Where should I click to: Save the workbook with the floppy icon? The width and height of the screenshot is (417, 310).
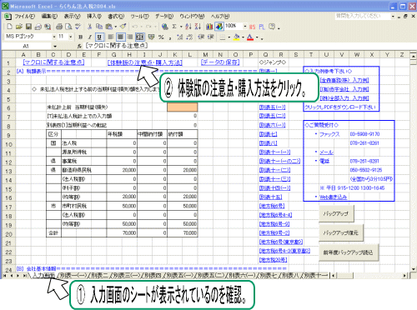(x=28, y=27)
